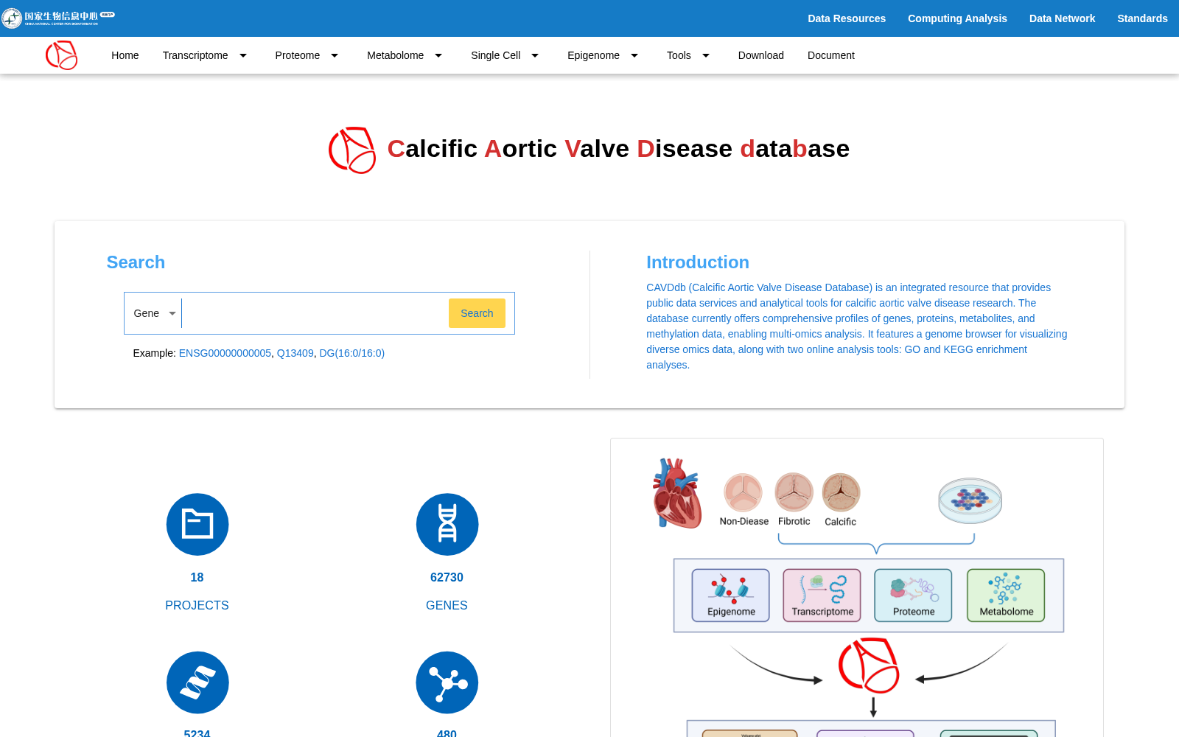Click the yellow Search button
The image size is (1179, 737).
tap(477, 313)
